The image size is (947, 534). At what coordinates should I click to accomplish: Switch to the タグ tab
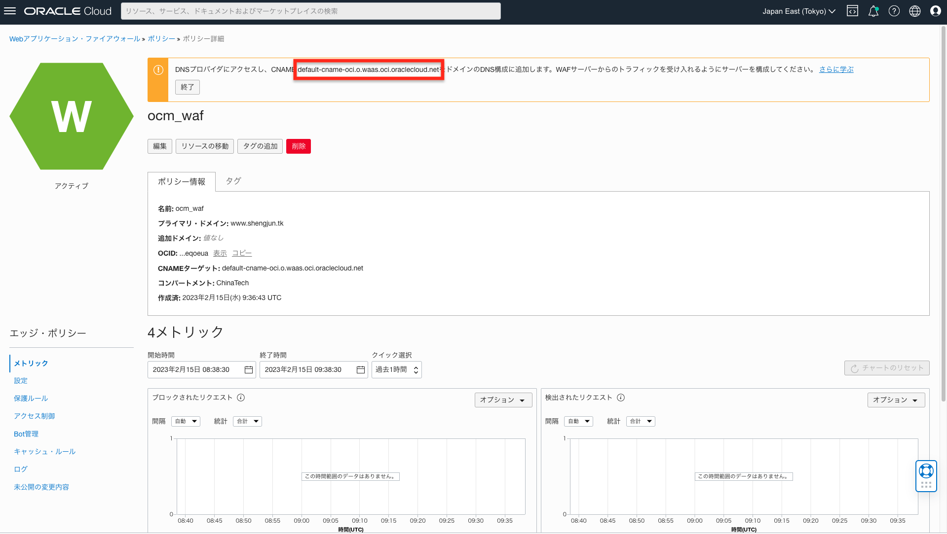coord(233,181)
